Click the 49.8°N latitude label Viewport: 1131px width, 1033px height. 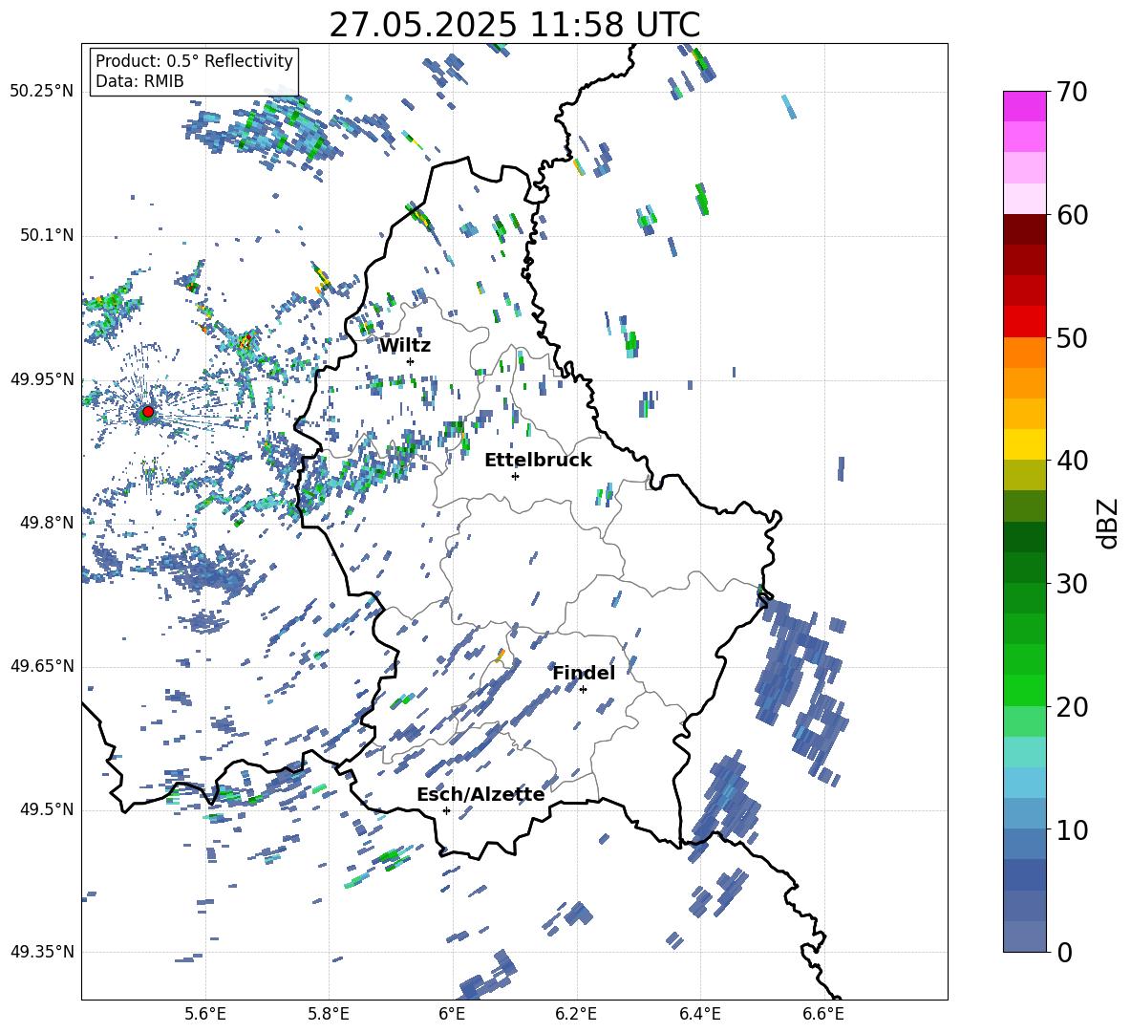pyautogui.click(x=47, y=523)
